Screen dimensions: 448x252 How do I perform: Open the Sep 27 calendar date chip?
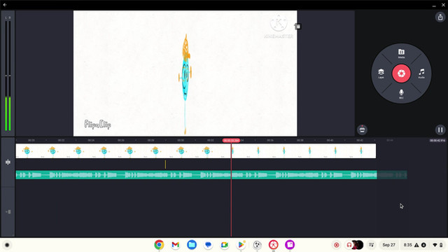pos(388,245)
